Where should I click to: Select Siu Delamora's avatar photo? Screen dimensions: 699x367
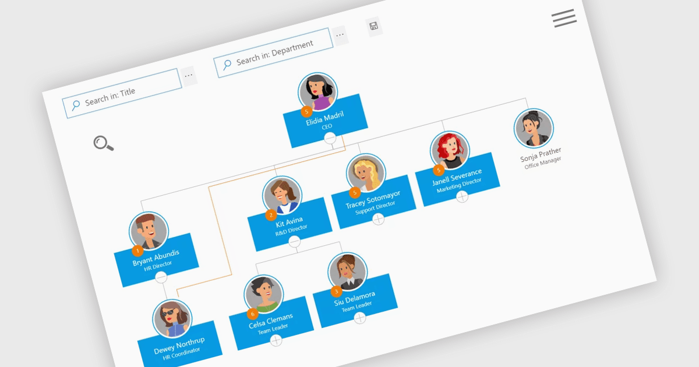coord(348,272)
